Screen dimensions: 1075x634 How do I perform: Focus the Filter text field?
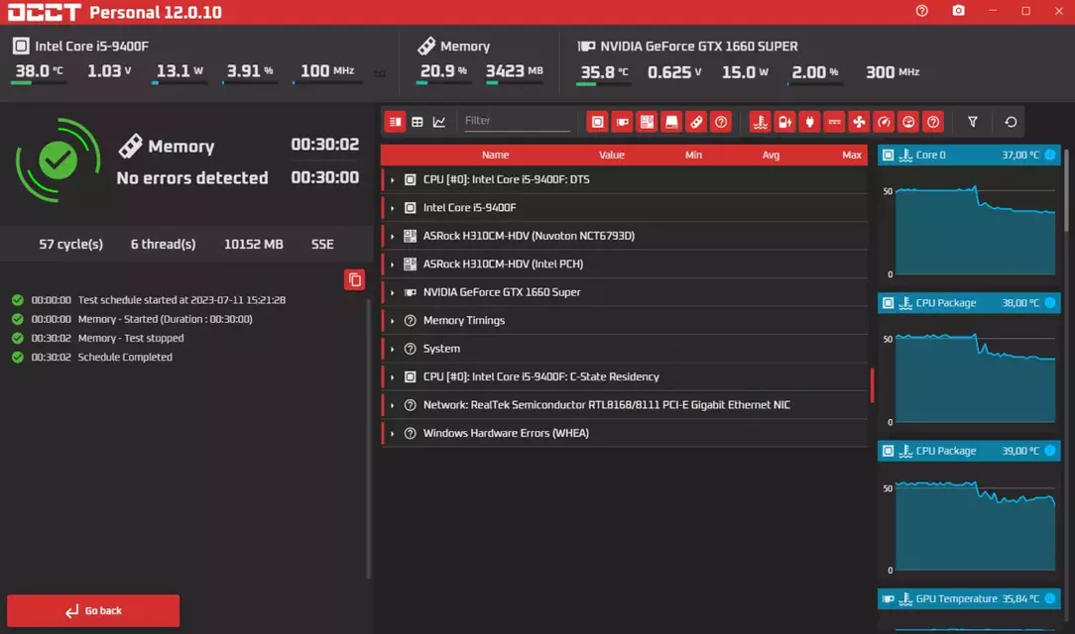click(x=516, y=121)
